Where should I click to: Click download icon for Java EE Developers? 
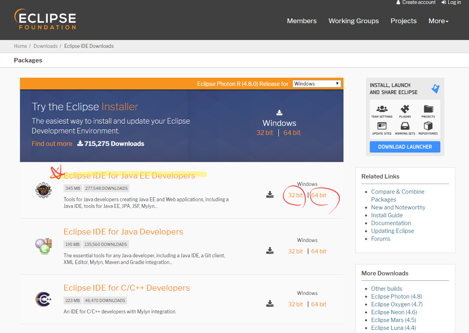pyautogui.click(x=270, y=195)
